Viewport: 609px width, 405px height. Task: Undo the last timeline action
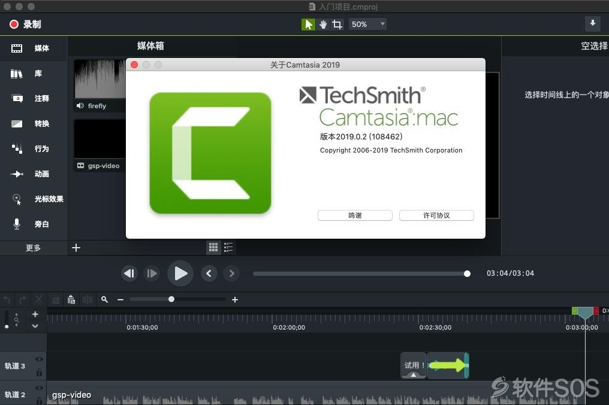[7, 300]
